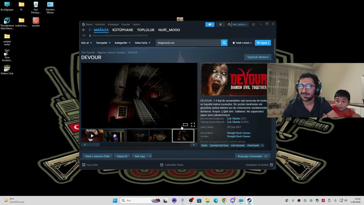Click the Takip Et button
This screenshot has width=364, height=205.
click(122, 156)
